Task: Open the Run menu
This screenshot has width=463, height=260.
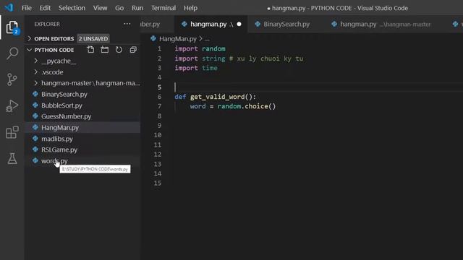Action: coord(137,8)
